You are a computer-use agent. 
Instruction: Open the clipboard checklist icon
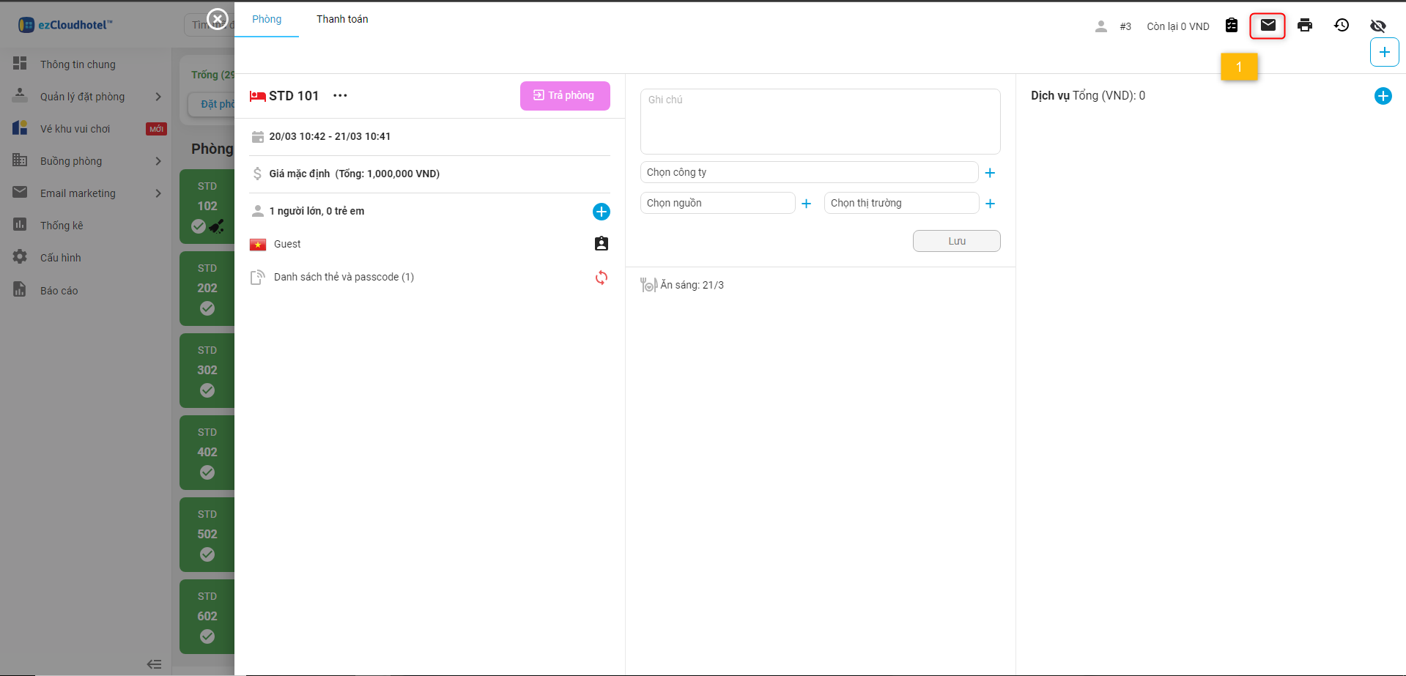[1232, 26]
